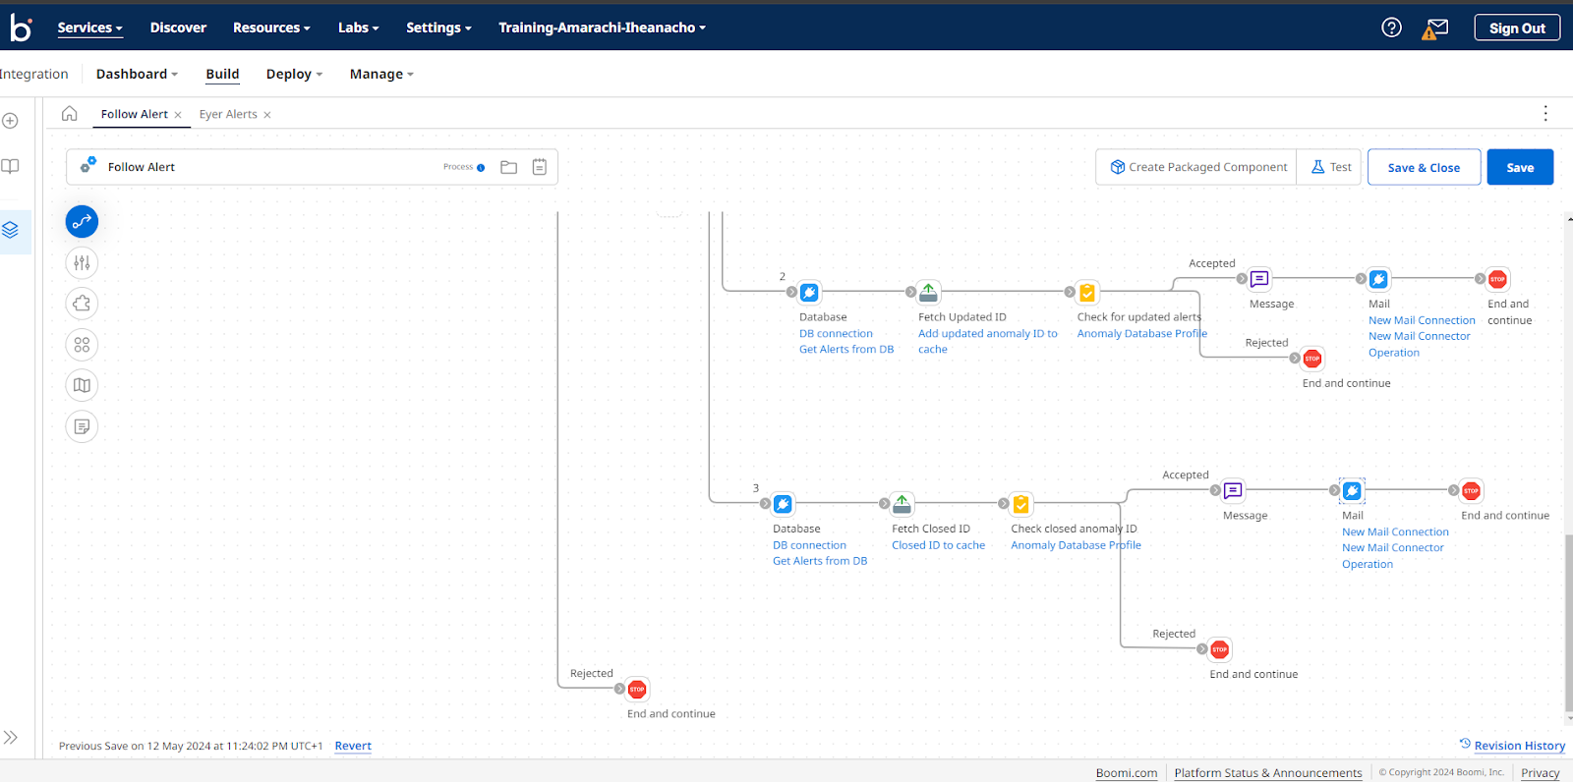The height and width of the screenshot is (782, 1573).
Task: Click the Integration label text
Action: (33, 74)
